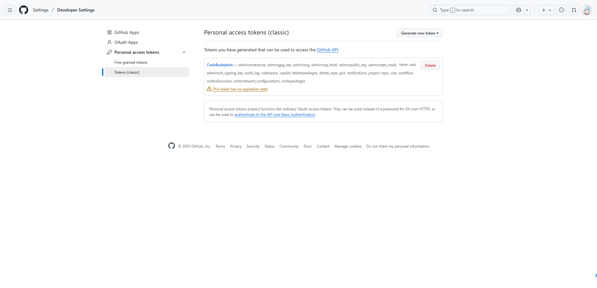Click the GitHub API link

(327, 50)
